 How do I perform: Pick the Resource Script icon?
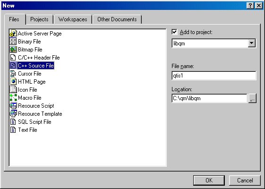[x=13, y=106]
